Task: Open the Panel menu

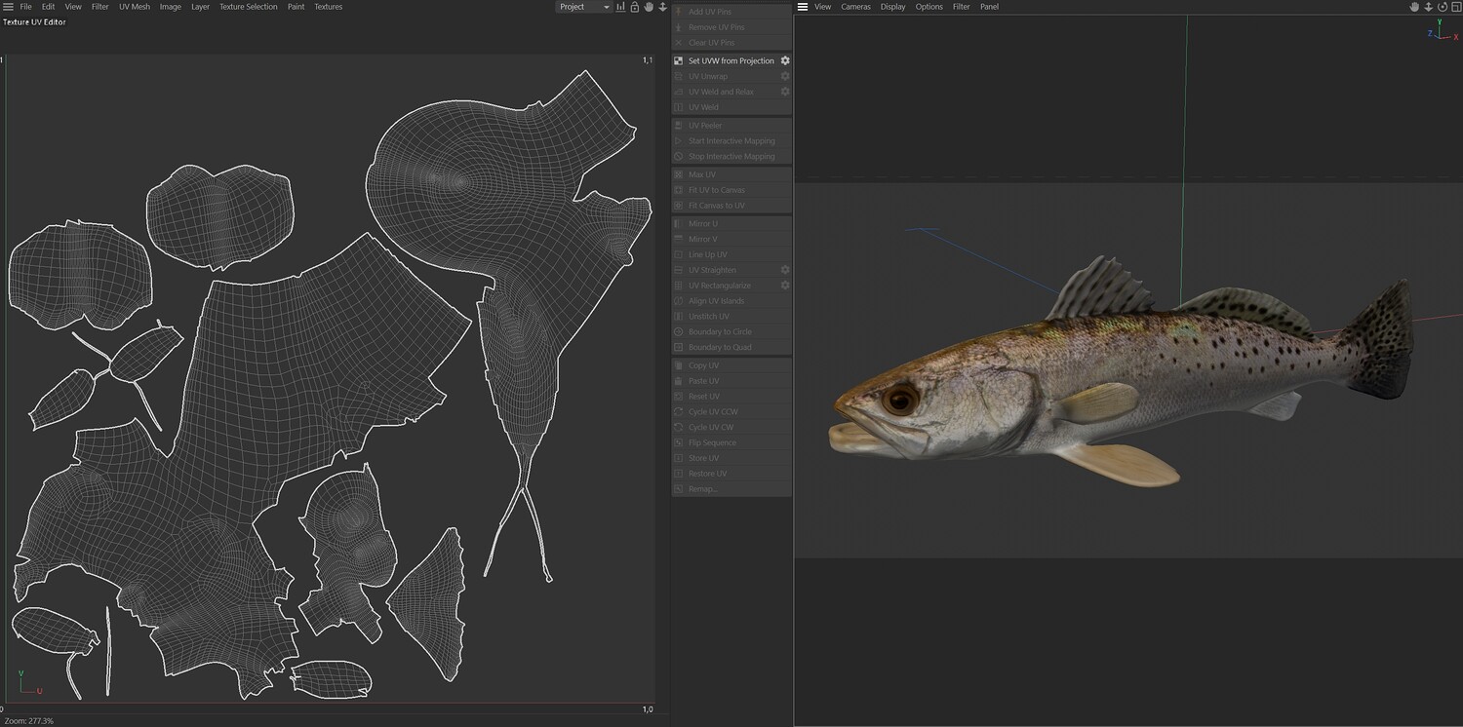Action: click(x=989, y=7)
